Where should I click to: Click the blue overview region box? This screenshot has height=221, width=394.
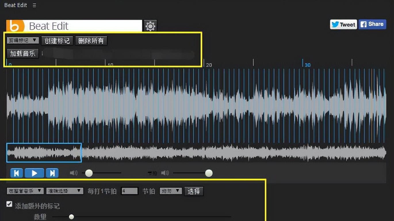(x=44, y=153)
